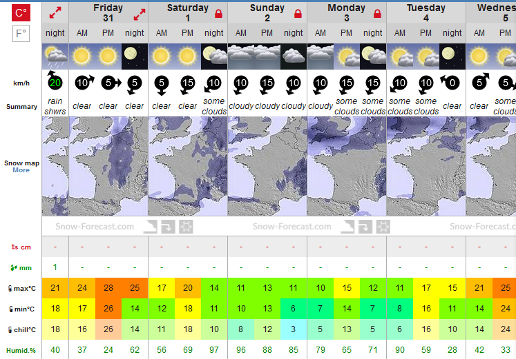Click the min°C row label
Image resolution: width=516 pixels, height=359 pixels.
[x=21, y=309]
